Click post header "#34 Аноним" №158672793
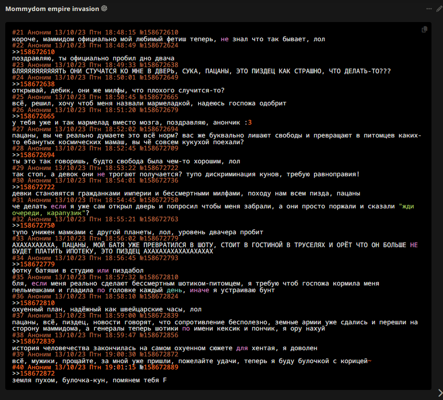Image resolution: width=443 pixels, height=400 pixels. pyautogui.click(x=95, y=258)
